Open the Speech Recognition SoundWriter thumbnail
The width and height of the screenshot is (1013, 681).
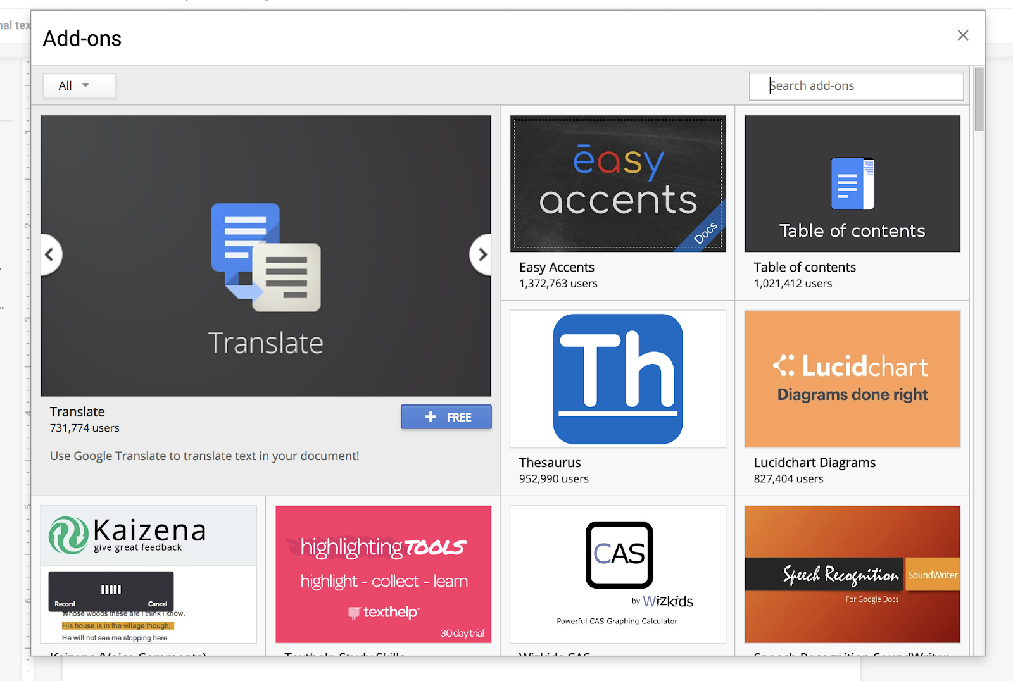pyautogui.click(x=852, y=574)
